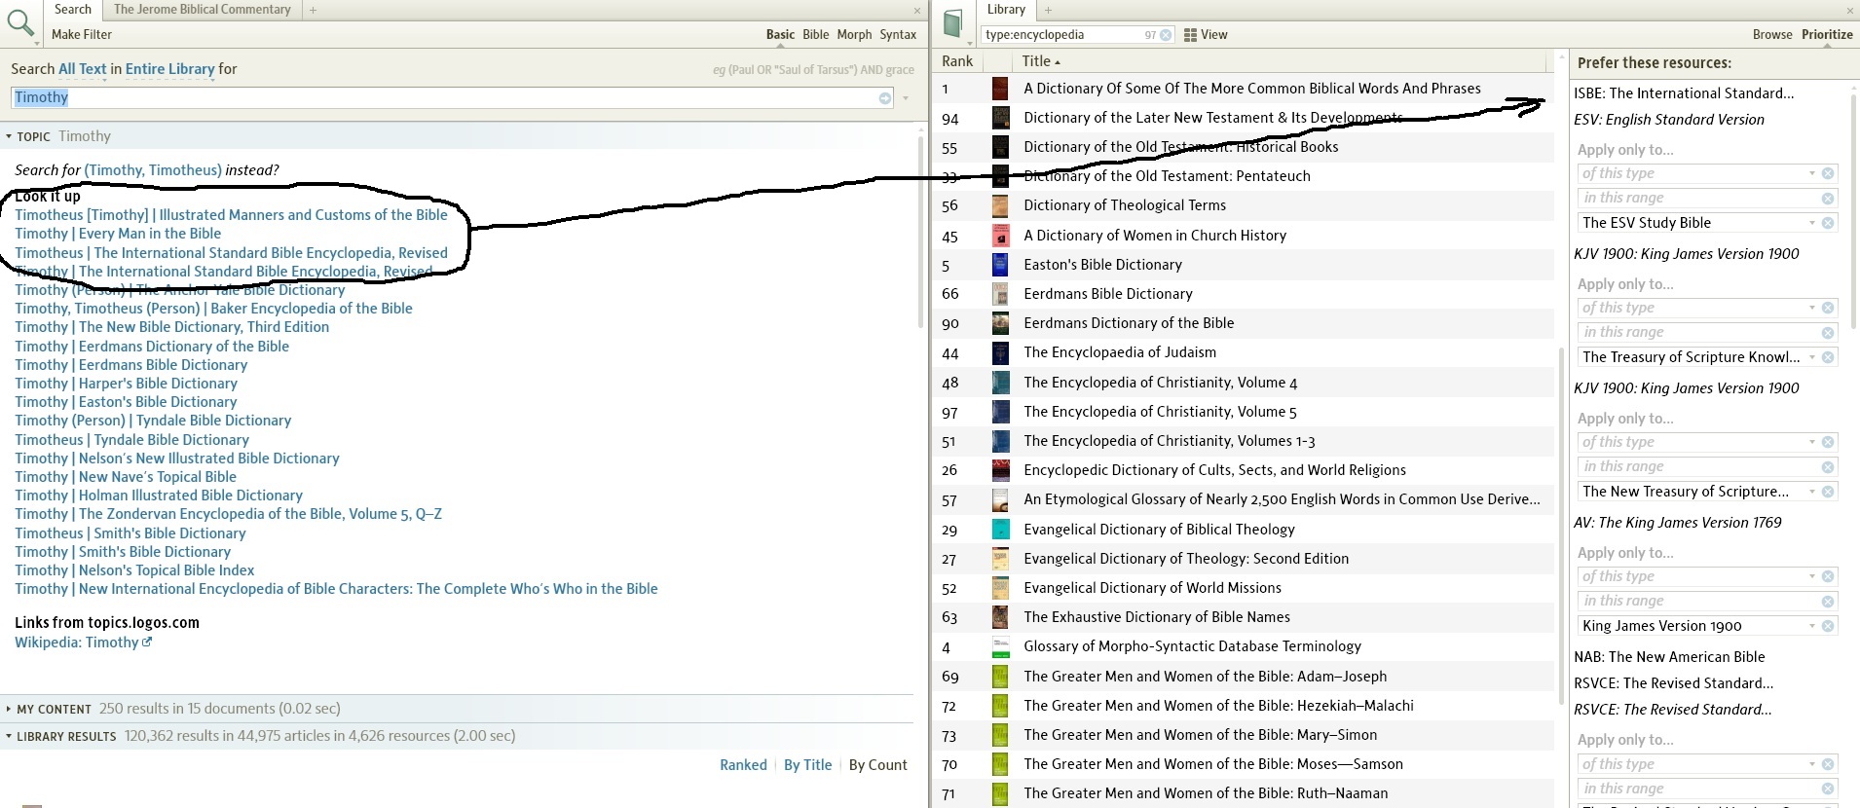Open search history dropdown beside Timothy field
1860x808 pixels.
point(906,98)
